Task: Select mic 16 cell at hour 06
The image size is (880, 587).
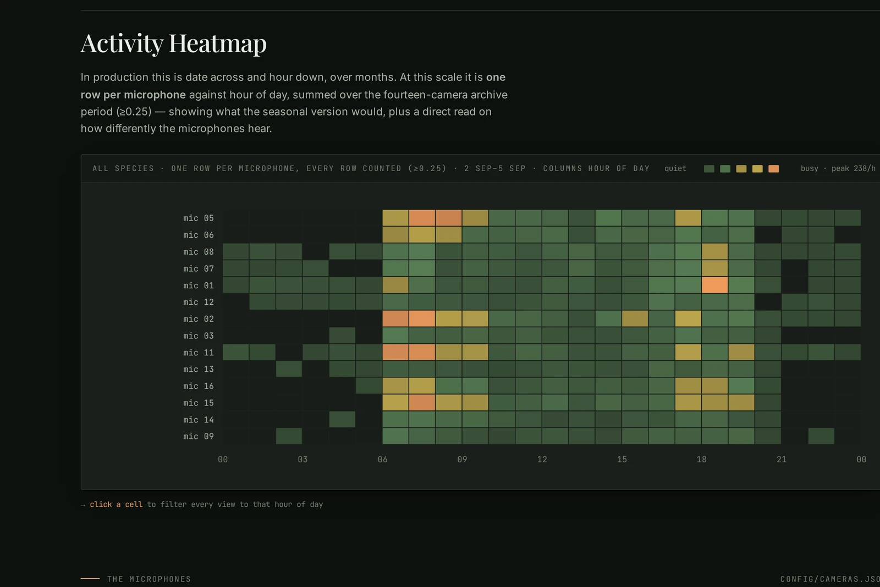Action: tap(395, 386)
